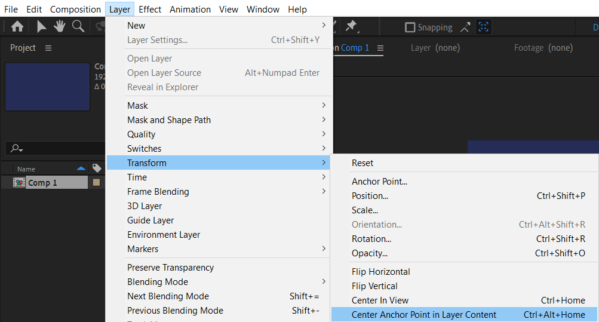Choose Flip Horizontal in Transform submenu

tap(381, 272)
